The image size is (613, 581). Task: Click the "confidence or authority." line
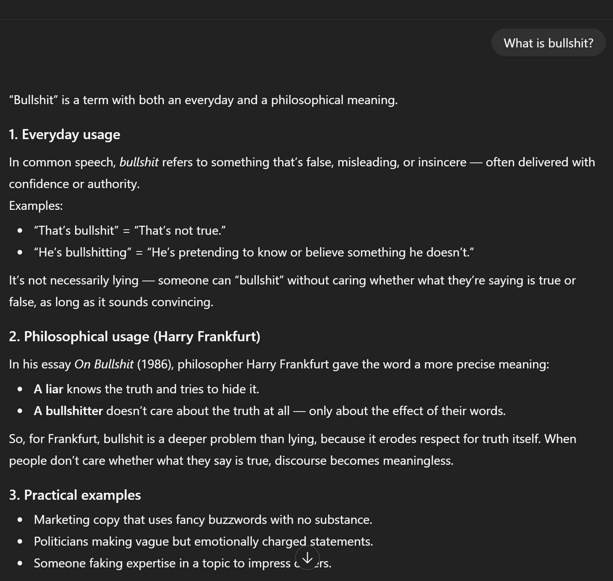74,184
